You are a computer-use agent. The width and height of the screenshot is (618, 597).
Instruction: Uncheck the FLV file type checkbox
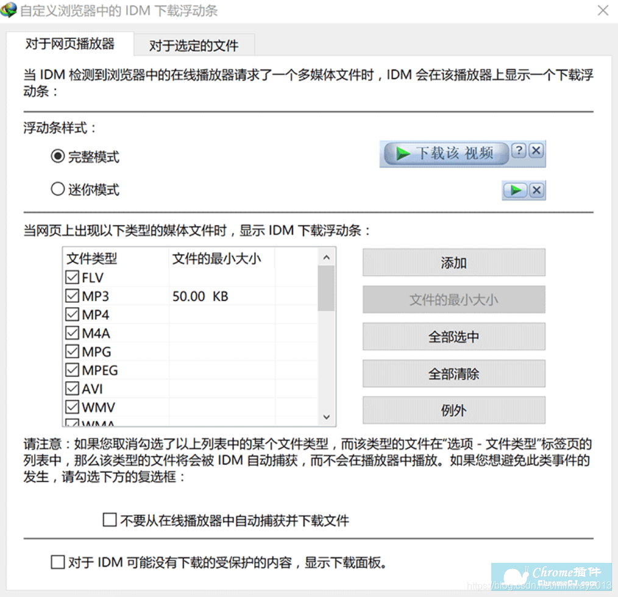tap(72, 277)
